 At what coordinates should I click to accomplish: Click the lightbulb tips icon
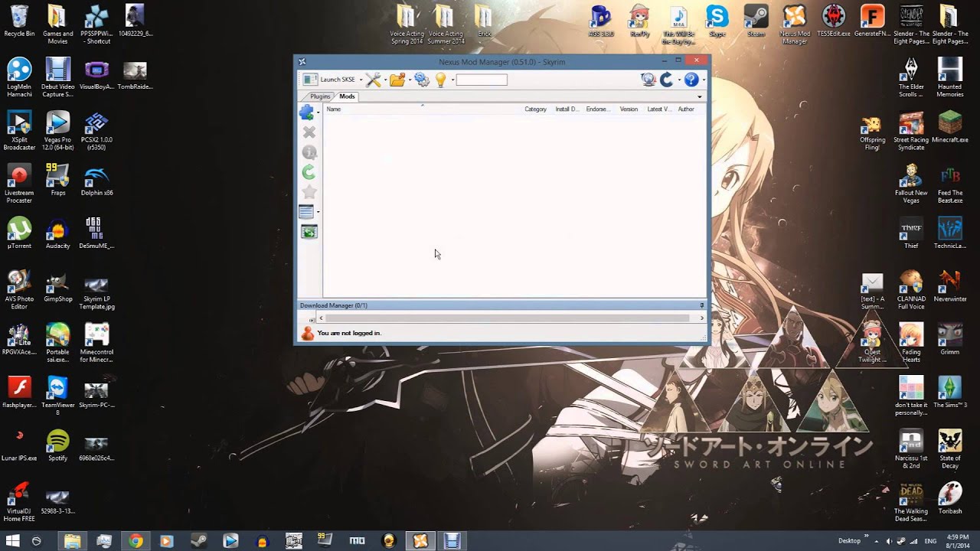tap(441, 80)
